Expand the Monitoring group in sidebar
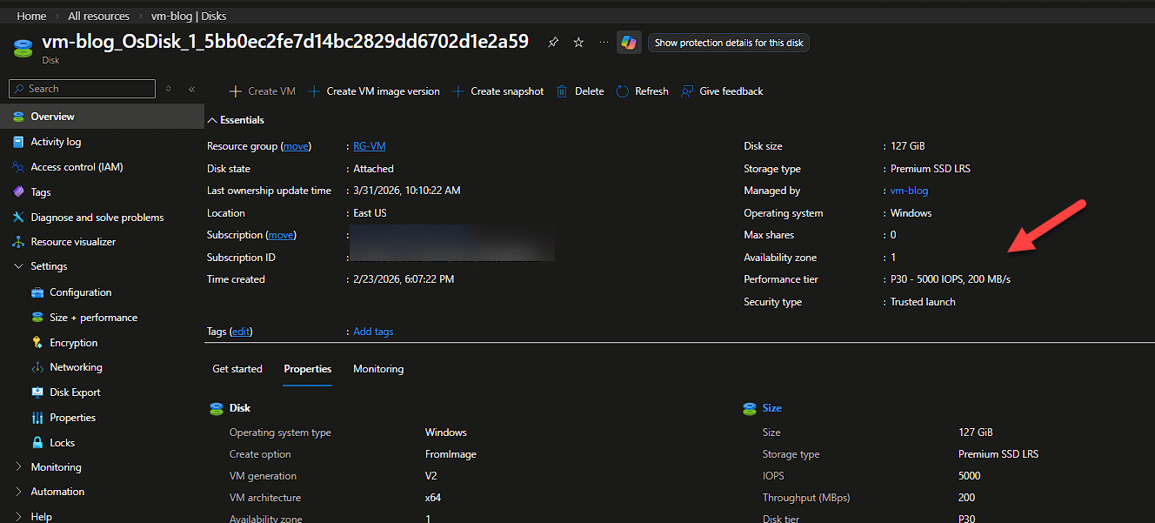1155x523 pixels. (x=19, y=467)
